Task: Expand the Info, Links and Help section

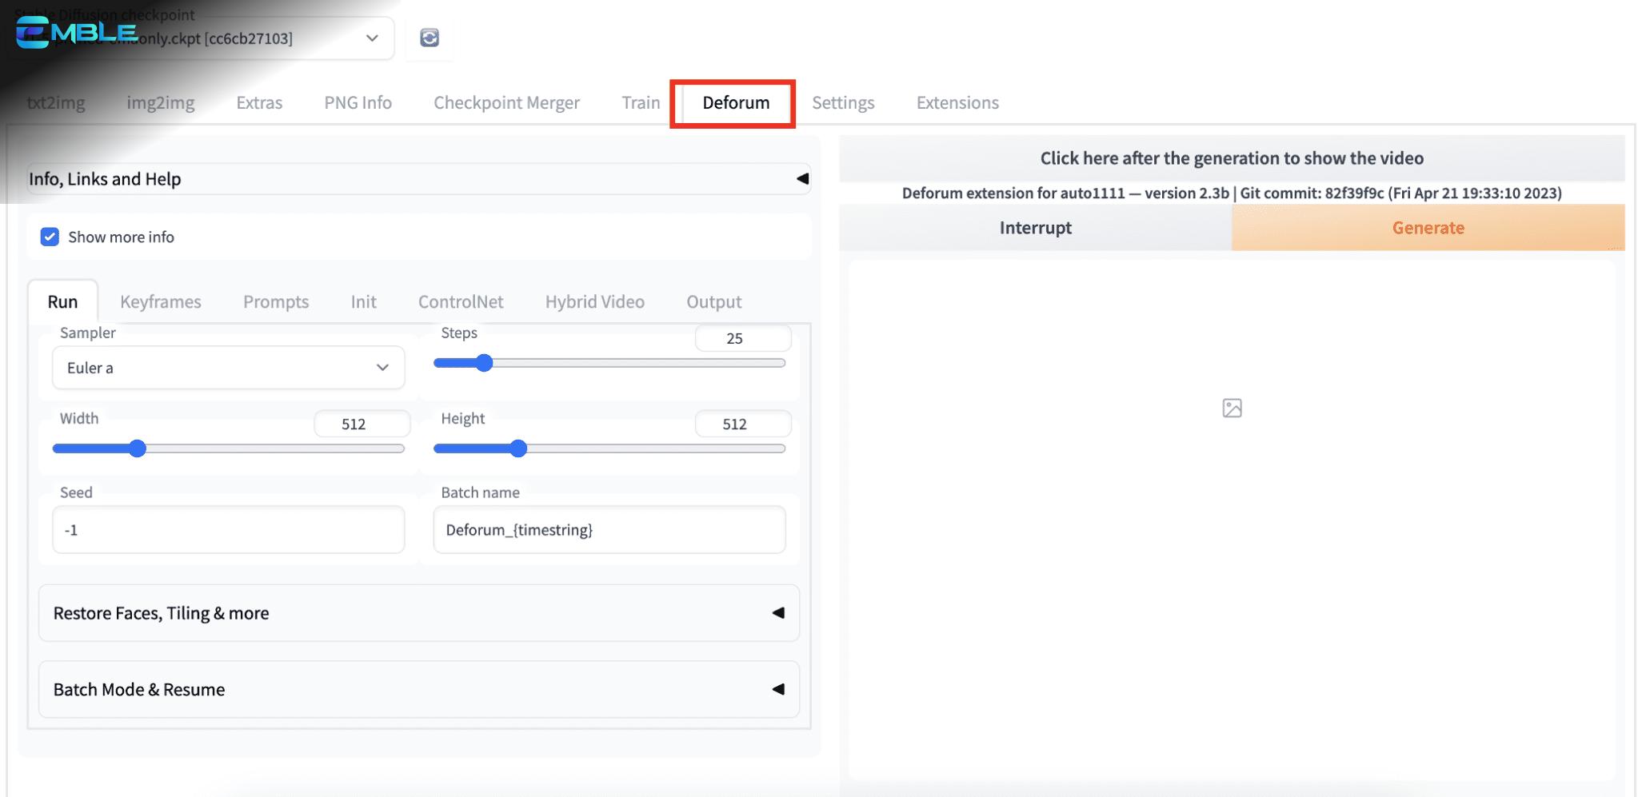Action: point(419,178)
